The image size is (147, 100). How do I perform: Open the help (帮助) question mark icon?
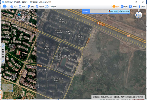click(x=130, y=6)
